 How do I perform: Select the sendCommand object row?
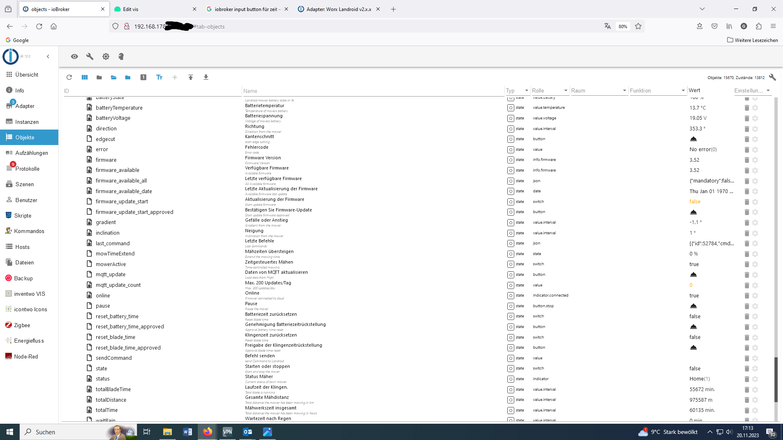point(114,358)
